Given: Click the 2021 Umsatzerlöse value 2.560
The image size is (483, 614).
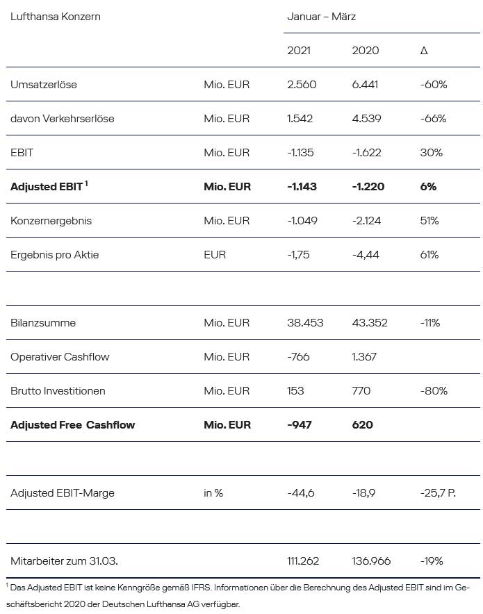Looking at the screenshot, I should (302, 85).
